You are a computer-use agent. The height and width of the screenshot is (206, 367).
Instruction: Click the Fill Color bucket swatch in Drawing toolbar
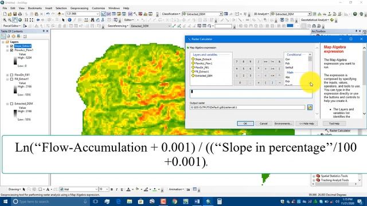pos(138,189)
